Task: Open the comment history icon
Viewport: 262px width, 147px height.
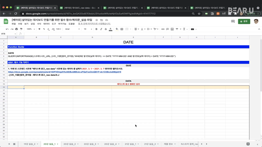Action: 233,21
